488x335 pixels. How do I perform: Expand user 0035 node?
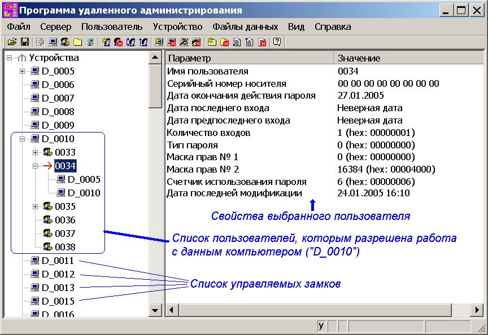pos(35,206)
